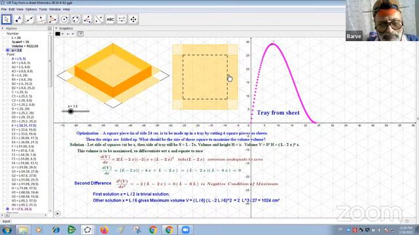This screenshot has height=235, width=419.
Task: Open Firefox from the taskbar
Action: pyautogui.click(x=104, y=230)
